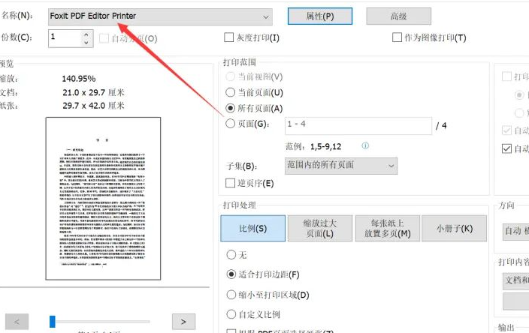Go to previous preview page arrow button

[x=17, y=322]
